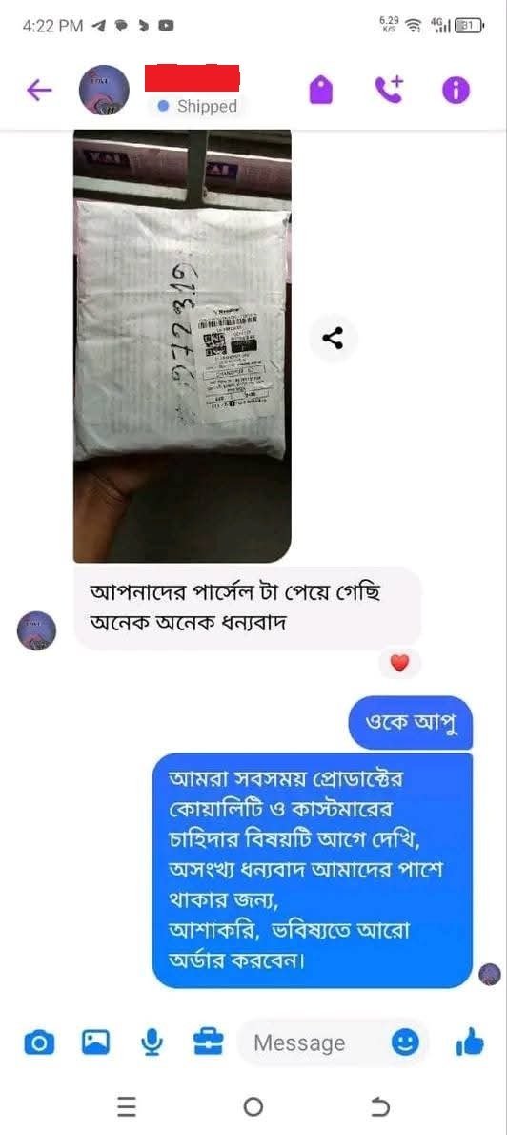The image size is (507, 1135).
Task: Open the briefcase business tools icon
Action: [x=209, y=1042]
